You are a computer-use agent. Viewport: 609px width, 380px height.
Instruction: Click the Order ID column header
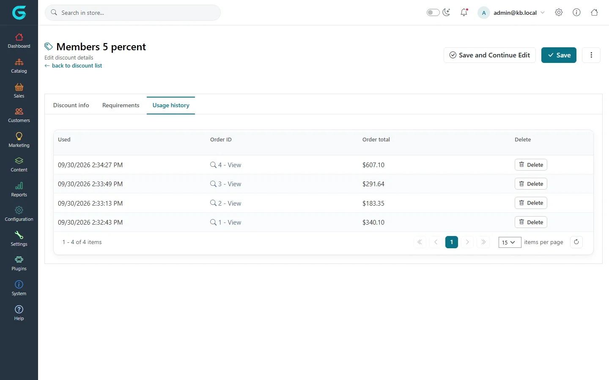tap(221, 140)
